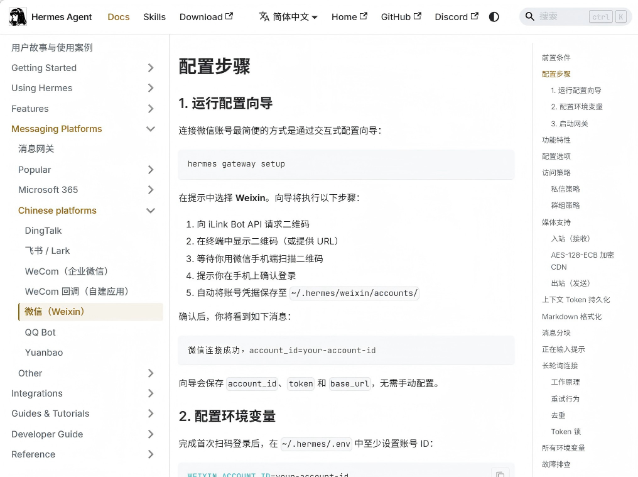Jump to 长轮询连接 TOC entry
Screen dimensions: 638x477
pos(560,366)
